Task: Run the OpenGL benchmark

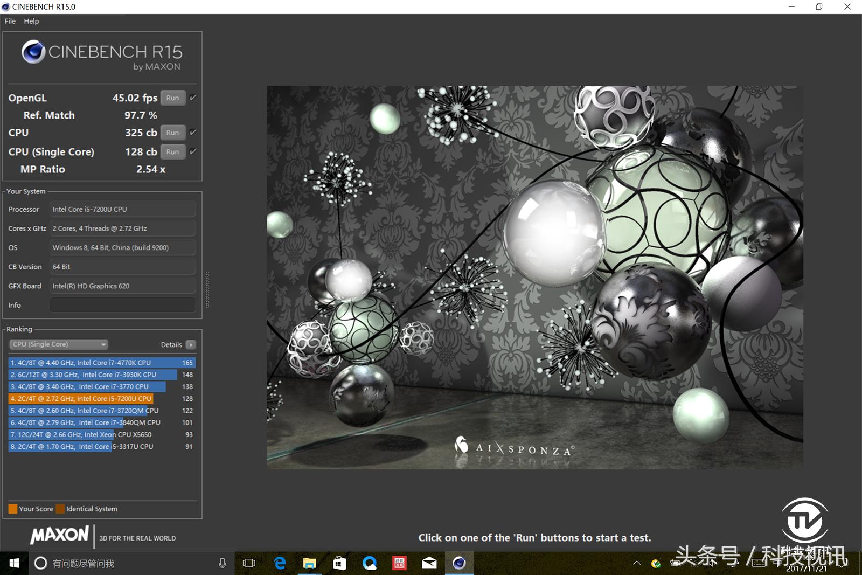Action: [x=172, y=98]
